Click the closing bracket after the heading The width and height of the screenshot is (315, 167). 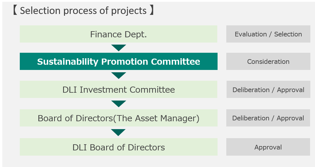(x=152, y=10)
